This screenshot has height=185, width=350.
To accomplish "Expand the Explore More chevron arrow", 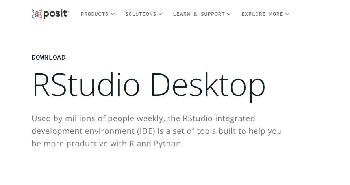I will (287, 14).
